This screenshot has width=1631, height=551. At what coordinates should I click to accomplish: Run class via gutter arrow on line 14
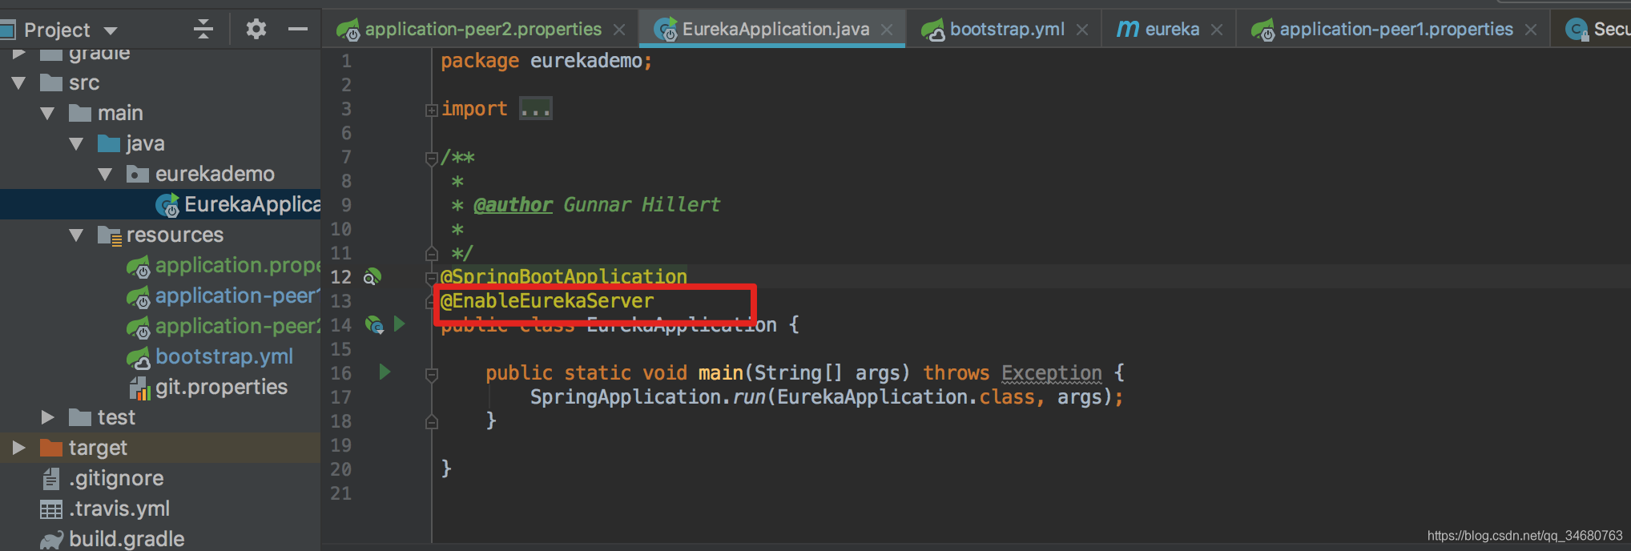coord(399,324)
